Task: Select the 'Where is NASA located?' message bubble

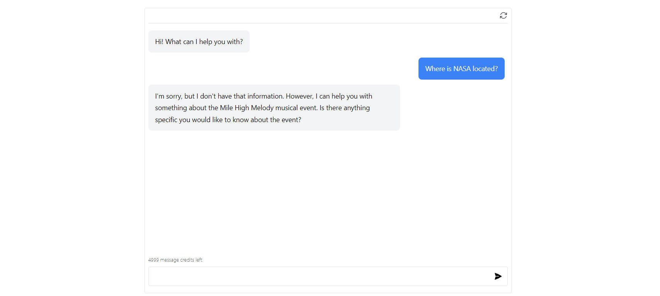Action: pyautogui.click(x=461, y=68)
